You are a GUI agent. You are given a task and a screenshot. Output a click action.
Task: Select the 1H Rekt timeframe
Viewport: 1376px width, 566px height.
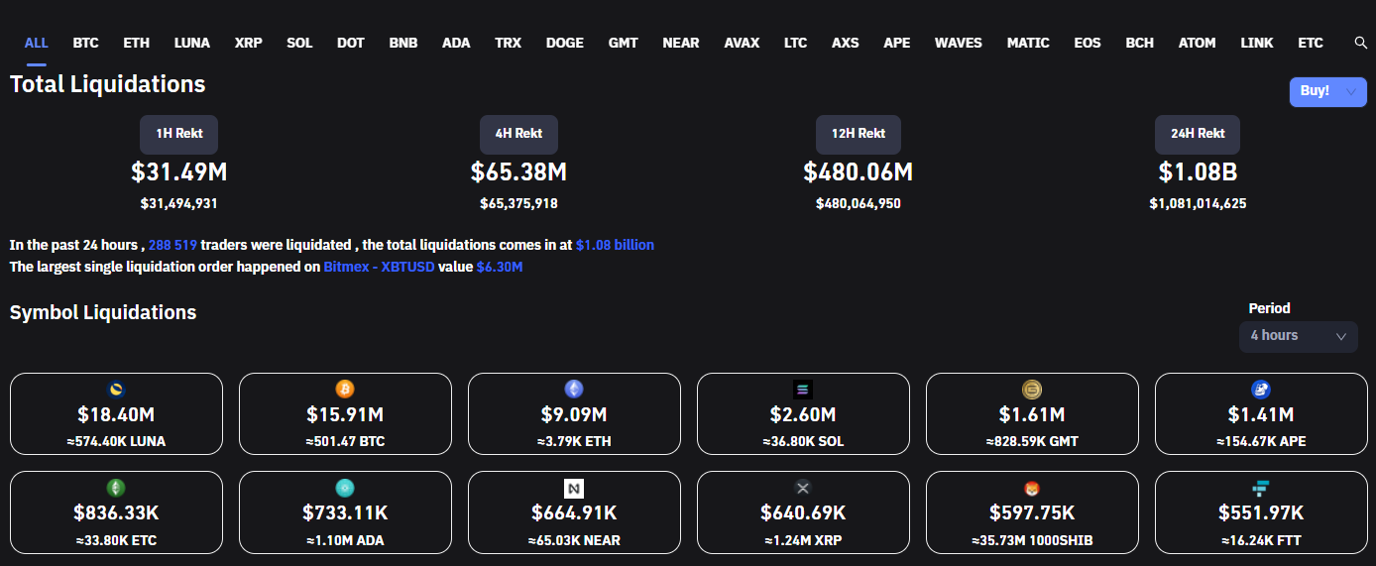(179, 134)
